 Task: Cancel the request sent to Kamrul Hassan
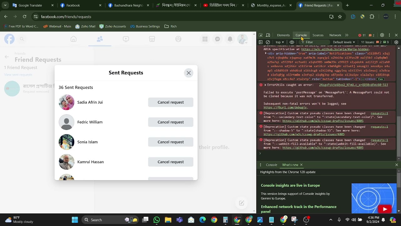(171, 162)
